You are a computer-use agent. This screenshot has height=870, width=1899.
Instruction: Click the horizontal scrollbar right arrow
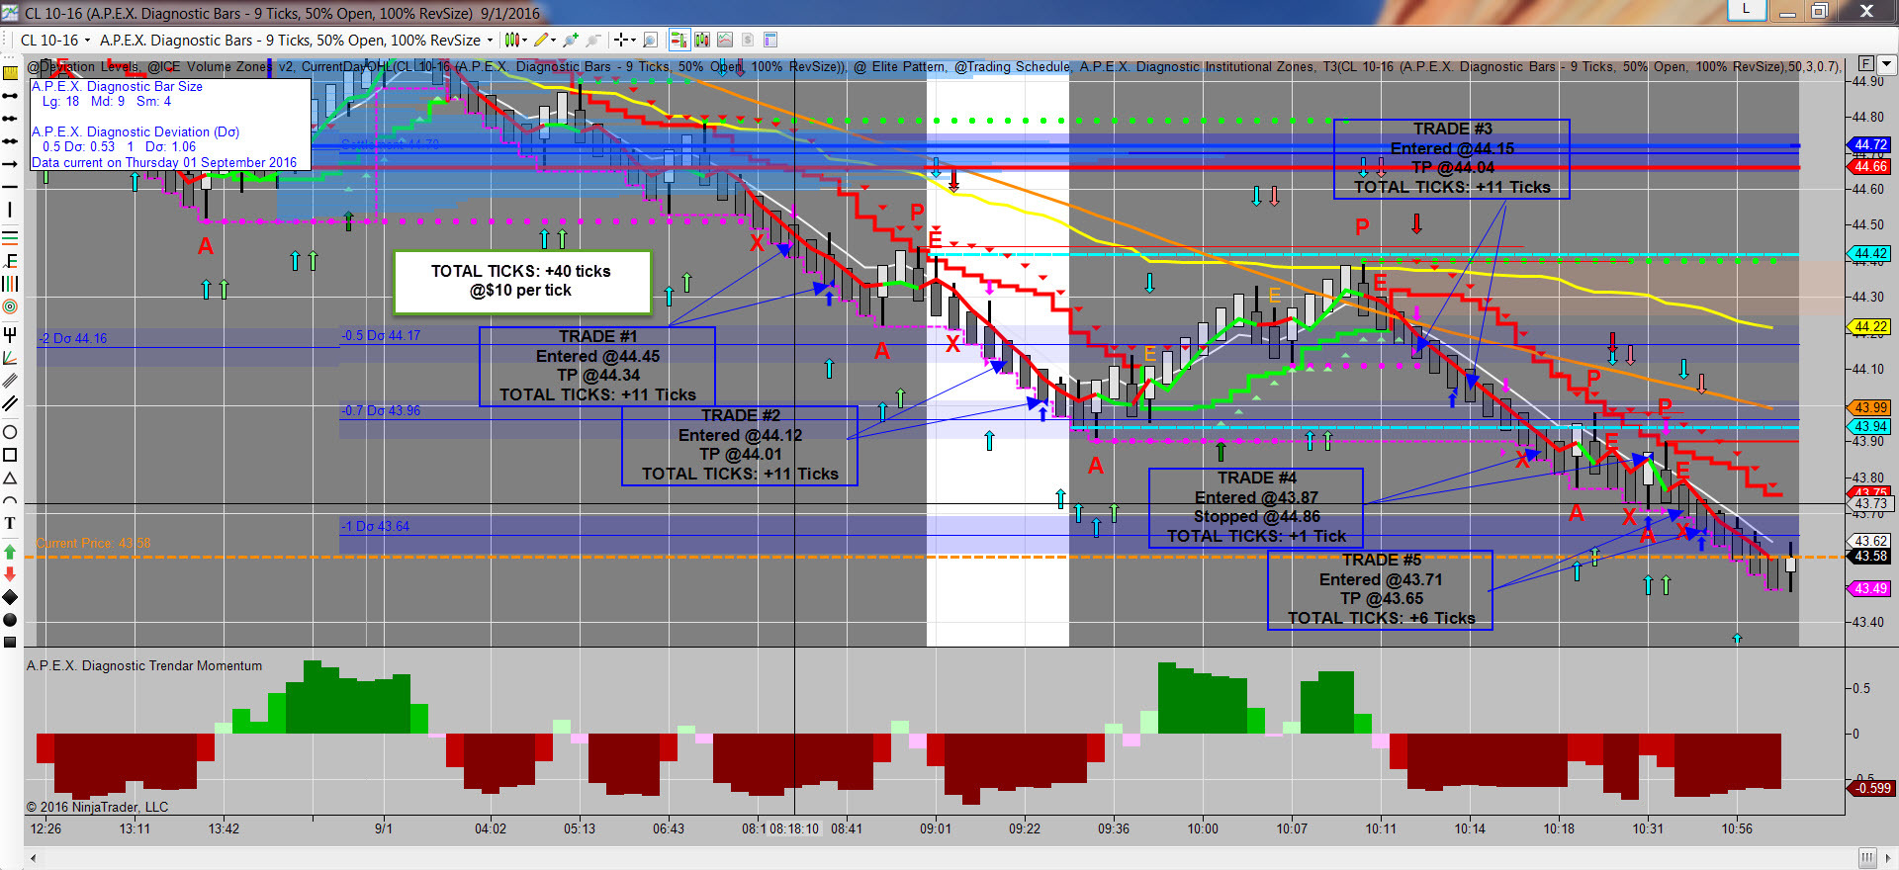1889,858
